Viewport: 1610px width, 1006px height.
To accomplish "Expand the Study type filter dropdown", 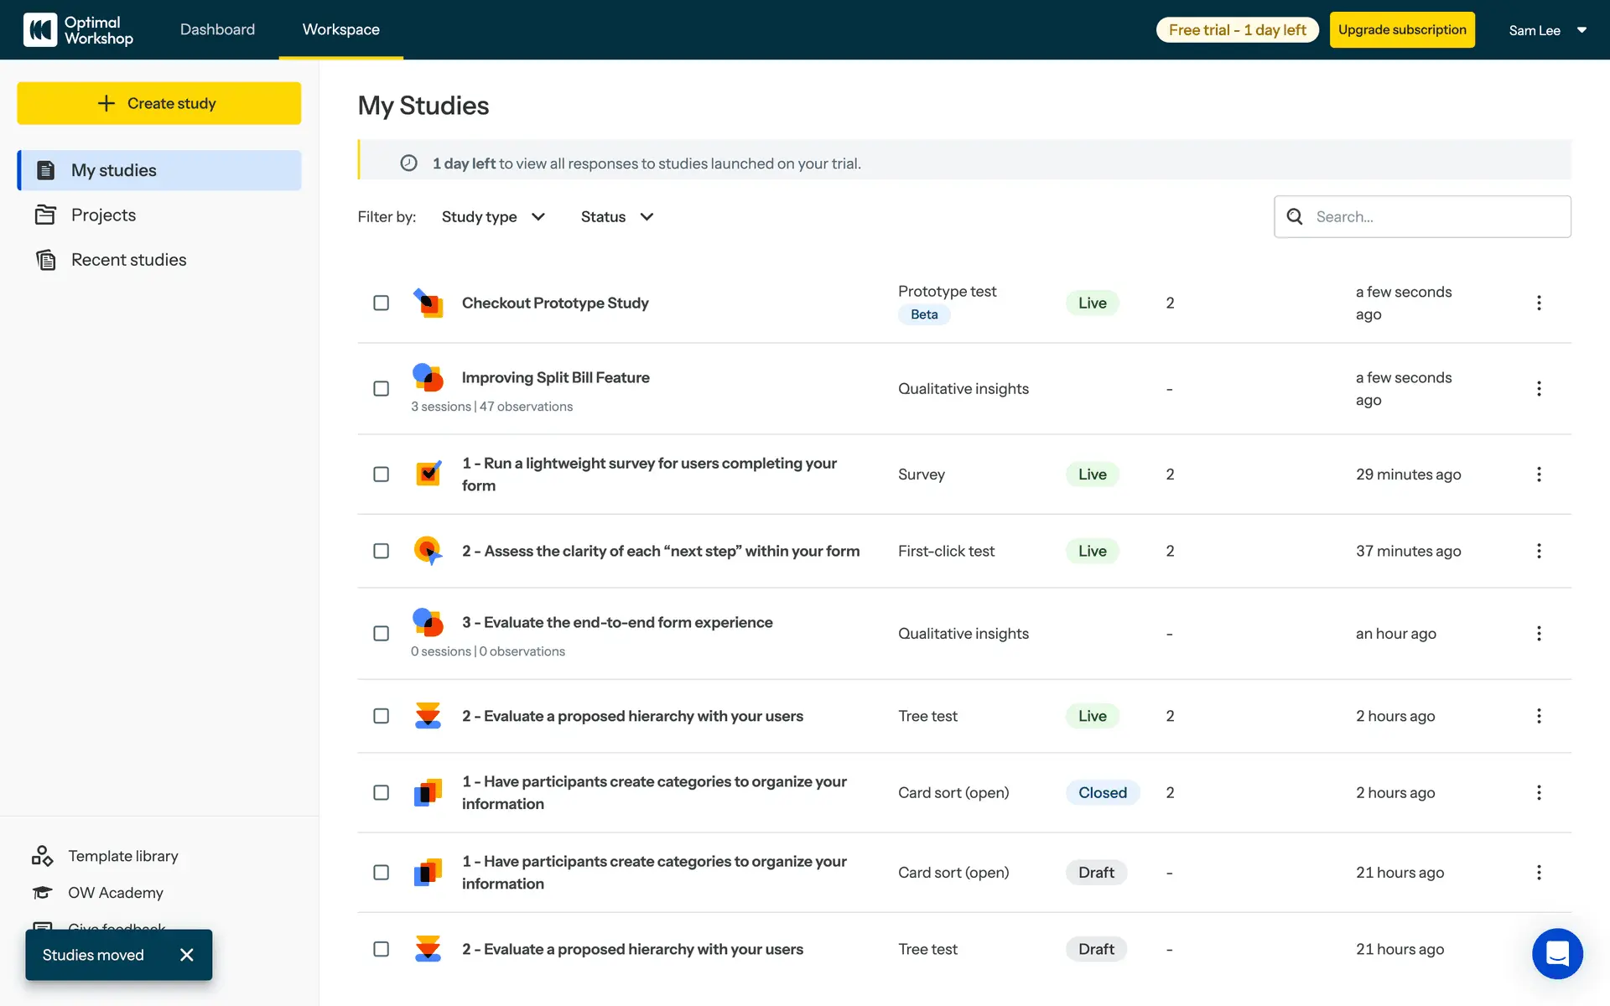I will pyautogui.click(x=493, y=216).
